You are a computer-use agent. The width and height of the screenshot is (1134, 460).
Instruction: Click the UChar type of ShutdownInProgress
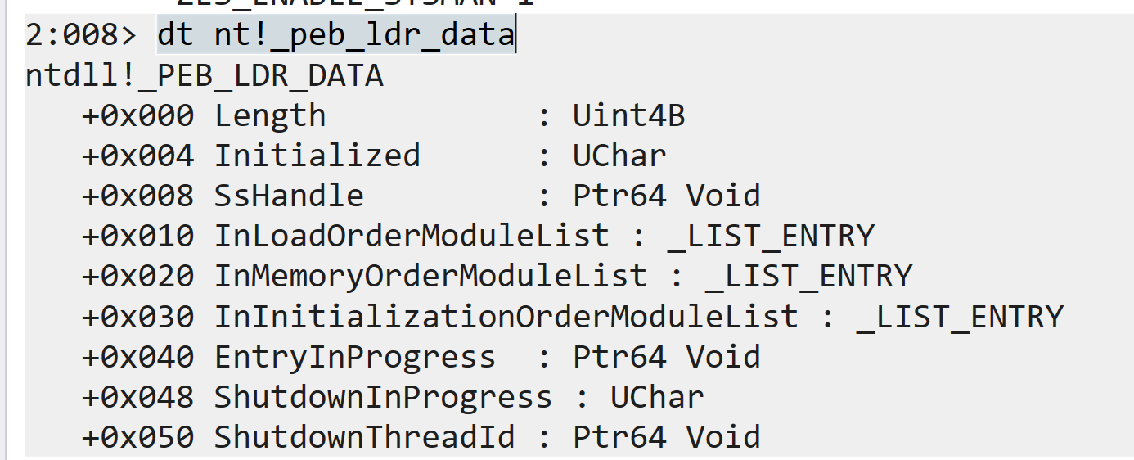click(657, 397)
